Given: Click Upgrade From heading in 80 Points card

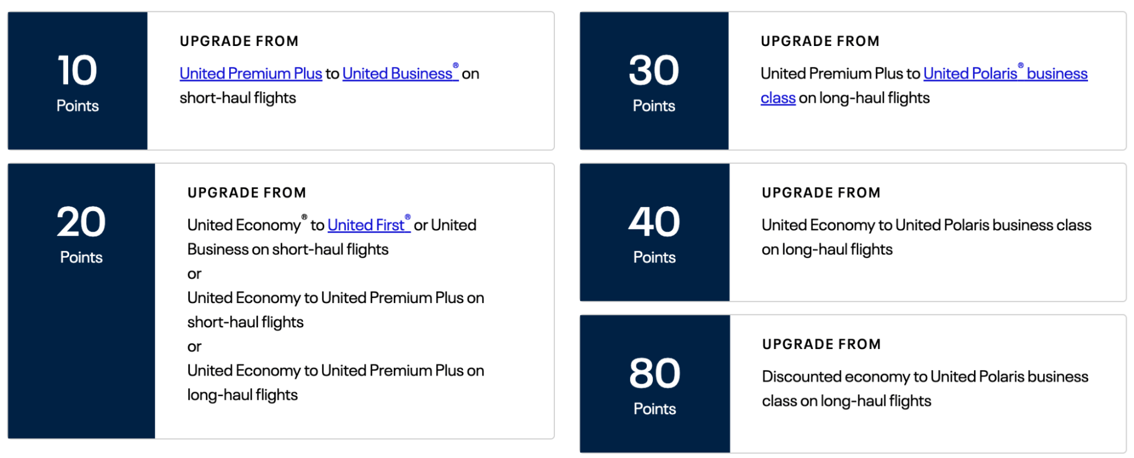Looking at the screenshot, I should pos(821,344).
